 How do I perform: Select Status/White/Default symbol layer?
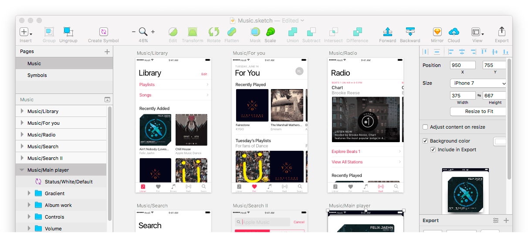(61, 182)
